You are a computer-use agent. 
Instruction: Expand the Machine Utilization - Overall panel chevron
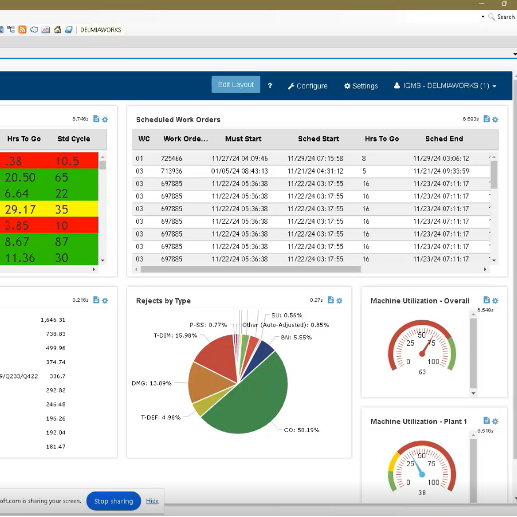point(473,392)
